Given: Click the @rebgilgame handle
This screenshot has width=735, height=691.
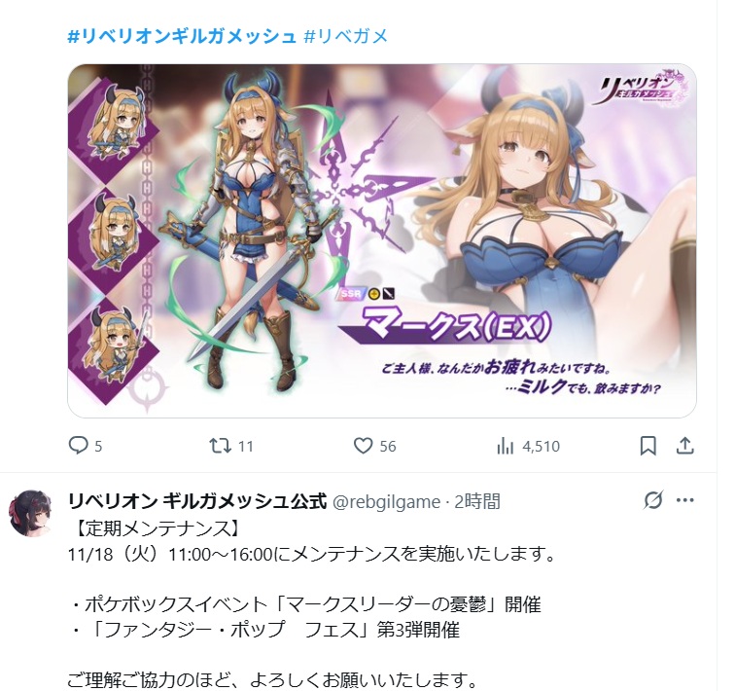Looking at the screenshot, I should click(x=386, y=502).
